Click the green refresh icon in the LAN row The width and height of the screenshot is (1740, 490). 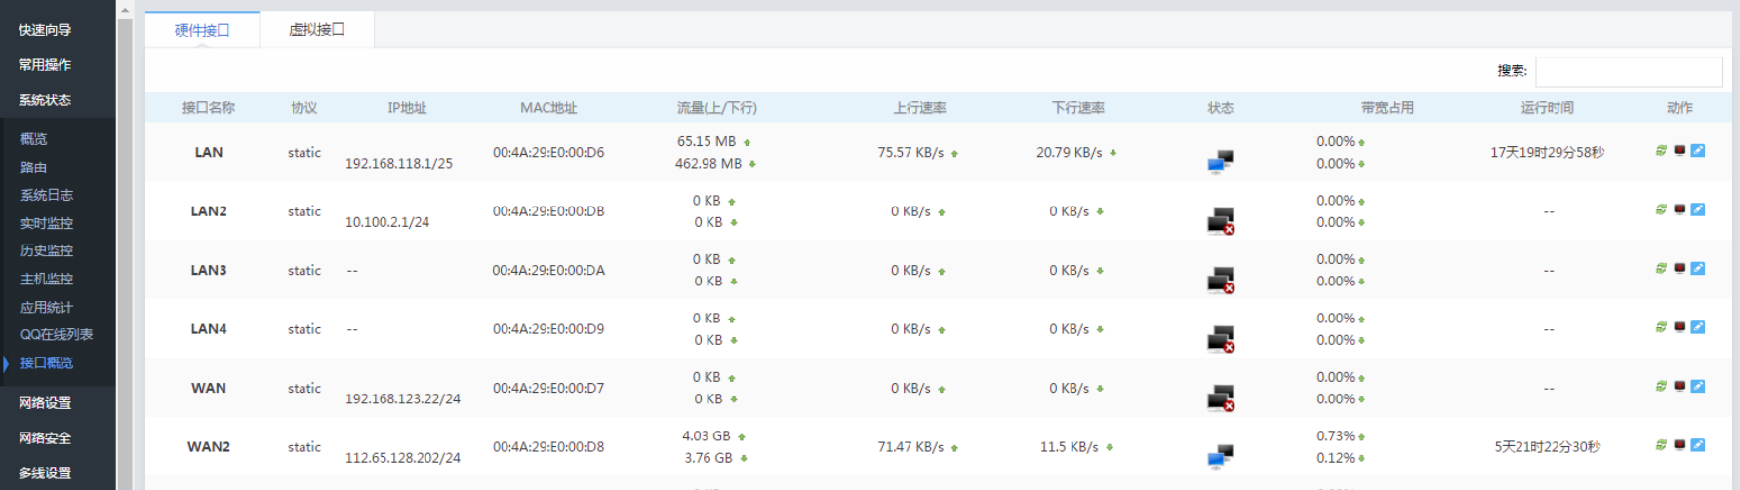point(1661,151)
